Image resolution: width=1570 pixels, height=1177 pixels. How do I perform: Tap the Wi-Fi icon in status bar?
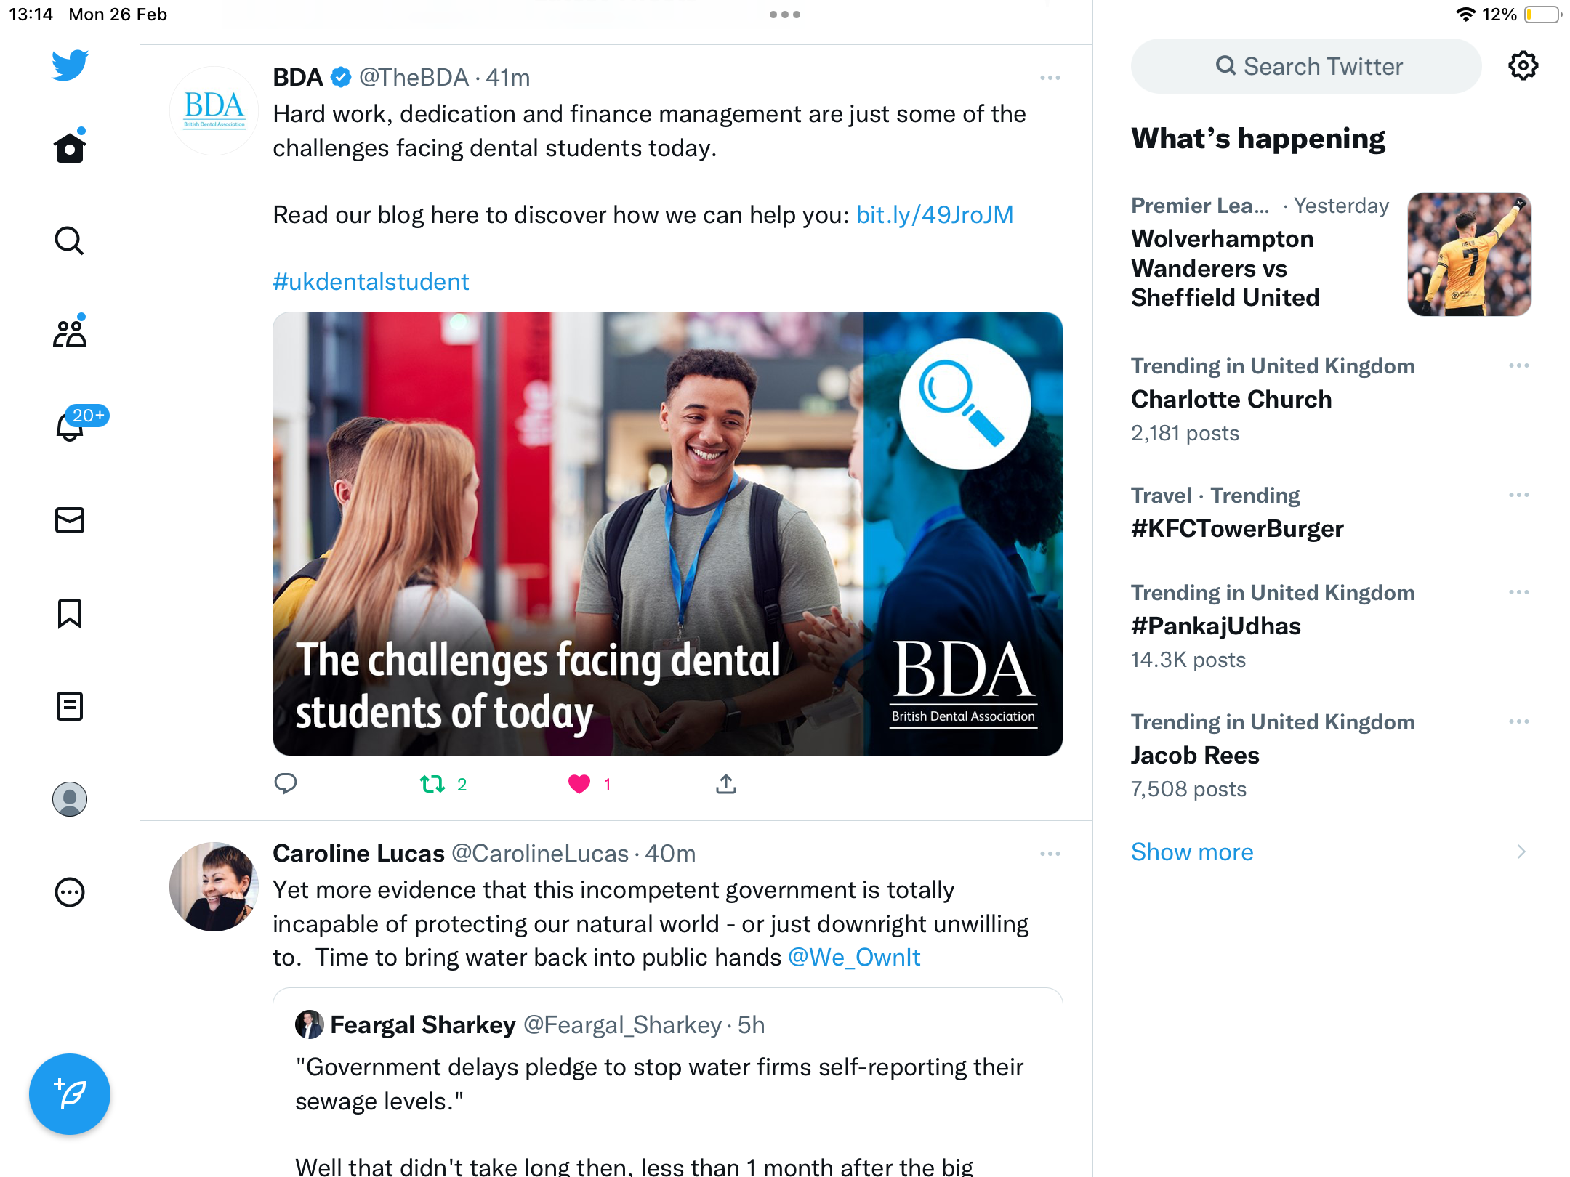tap(1465, 15)
